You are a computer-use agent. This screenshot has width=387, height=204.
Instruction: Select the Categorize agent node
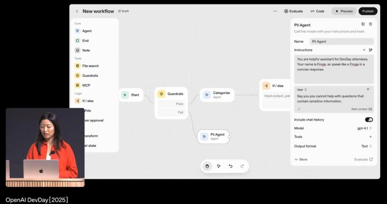click(217, 95)
